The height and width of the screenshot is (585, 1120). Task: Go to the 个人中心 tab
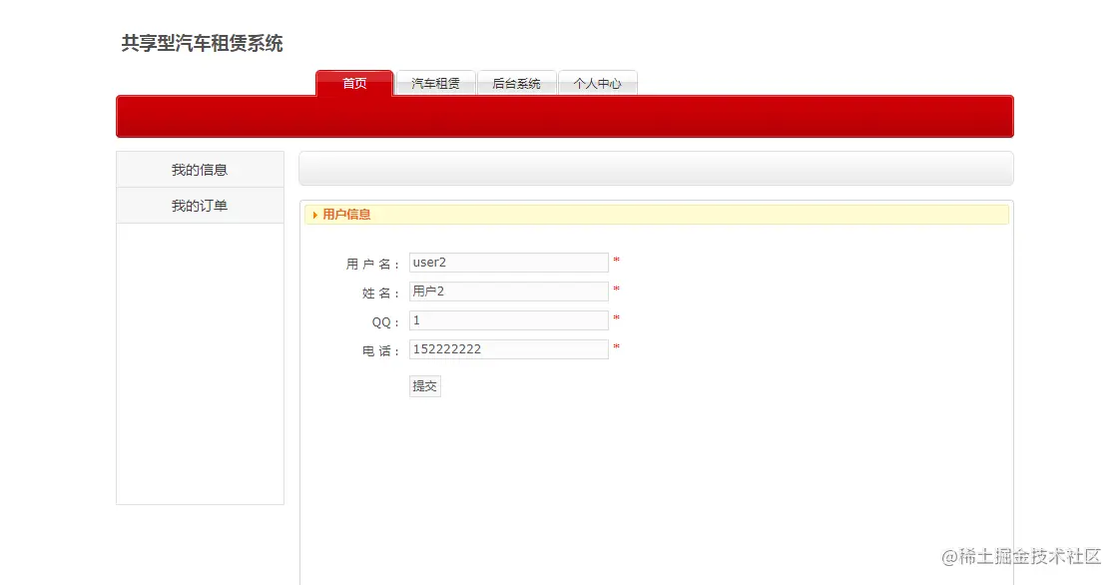(597, 83)
